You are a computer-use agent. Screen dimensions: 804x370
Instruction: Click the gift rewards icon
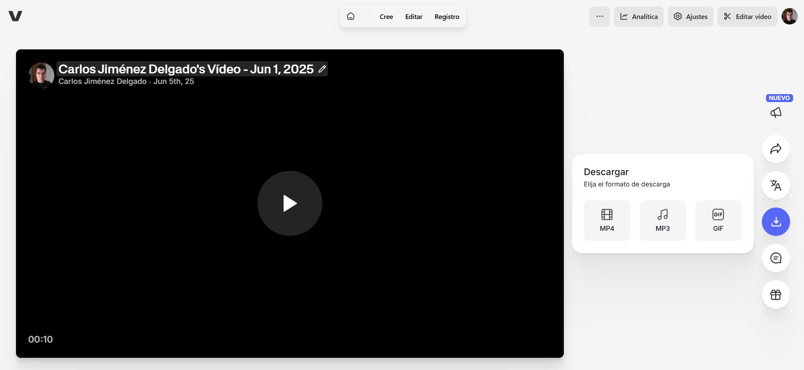coord(776,294)
